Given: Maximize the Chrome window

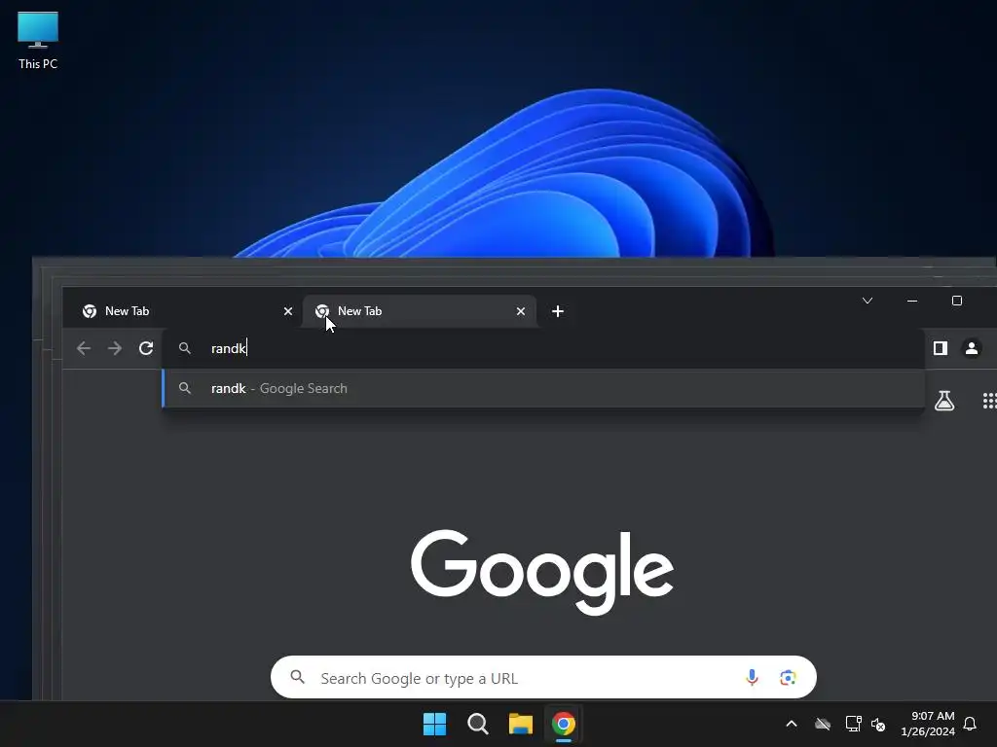Looking at the screenshot, I should pyautogui.click(x=957, y=301).
